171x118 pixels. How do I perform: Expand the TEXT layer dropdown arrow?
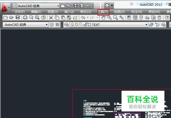pos(146,25)
